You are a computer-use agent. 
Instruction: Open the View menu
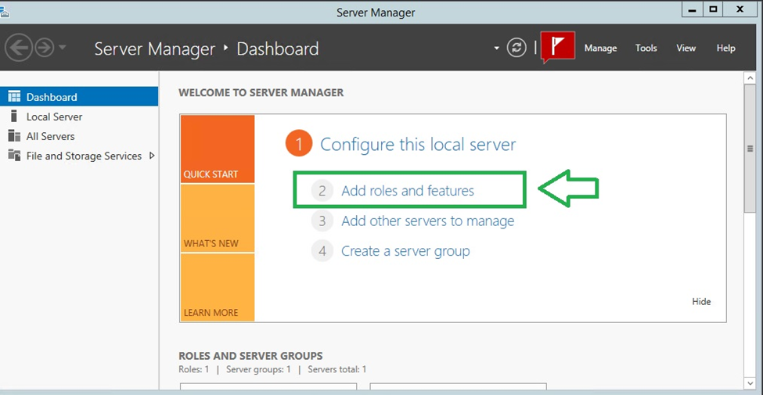point(686,48)
